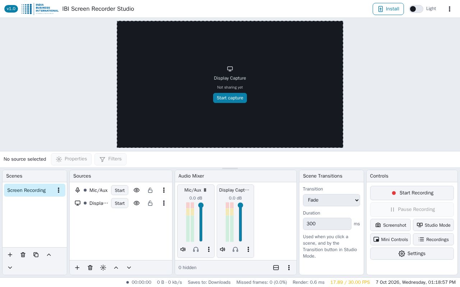
Task: Toggle the Light theme switch
Action: click(416, 9)
